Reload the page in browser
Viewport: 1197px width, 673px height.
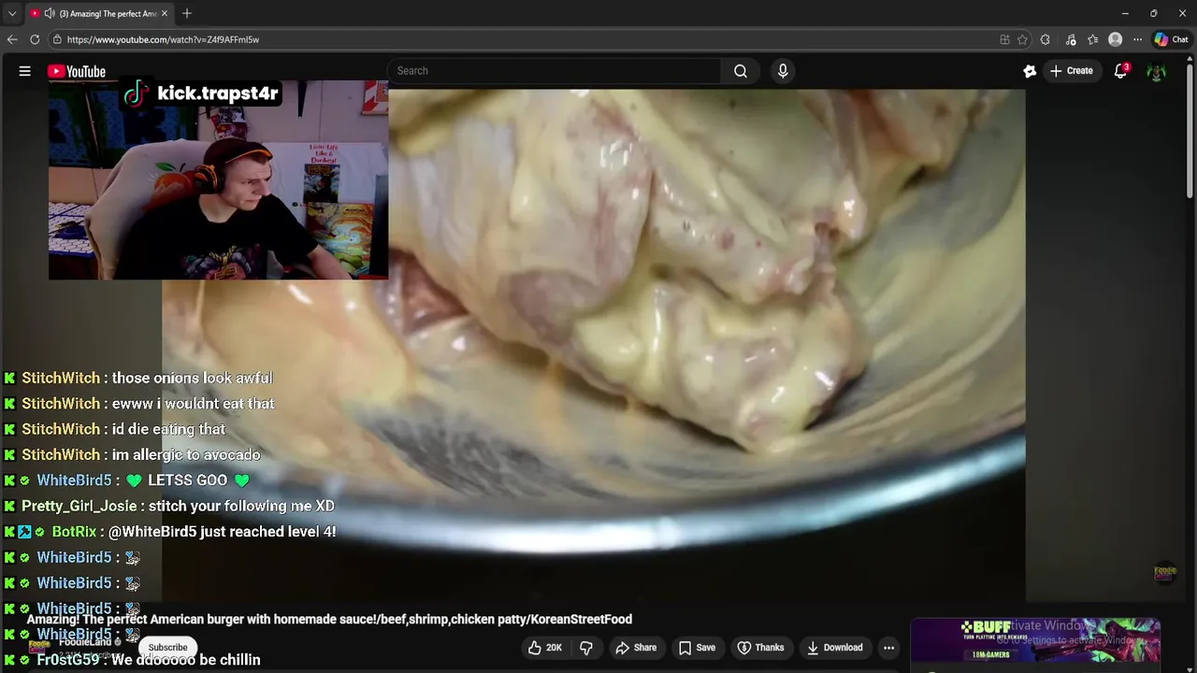pyautogui.click(x=35, y=39)
